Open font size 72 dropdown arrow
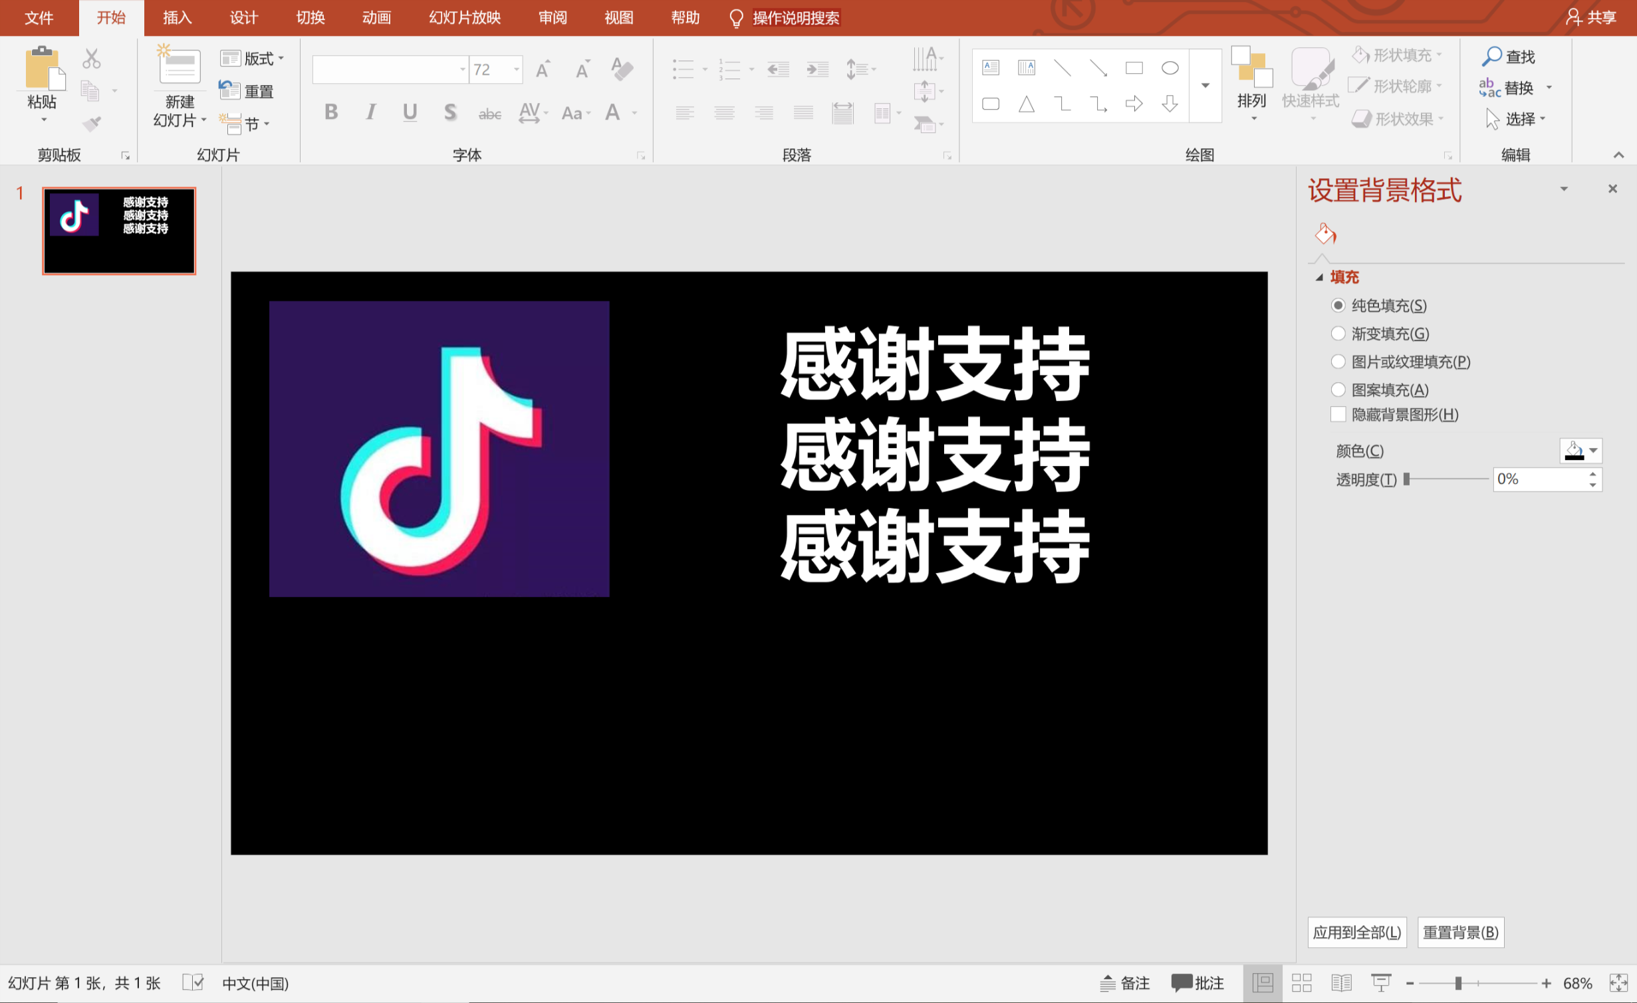 (515, 69)
